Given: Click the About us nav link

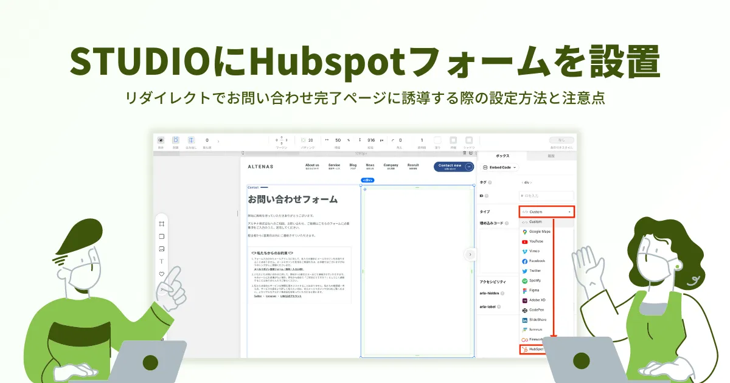Looking at the screenshot, I should pos(312,166).
